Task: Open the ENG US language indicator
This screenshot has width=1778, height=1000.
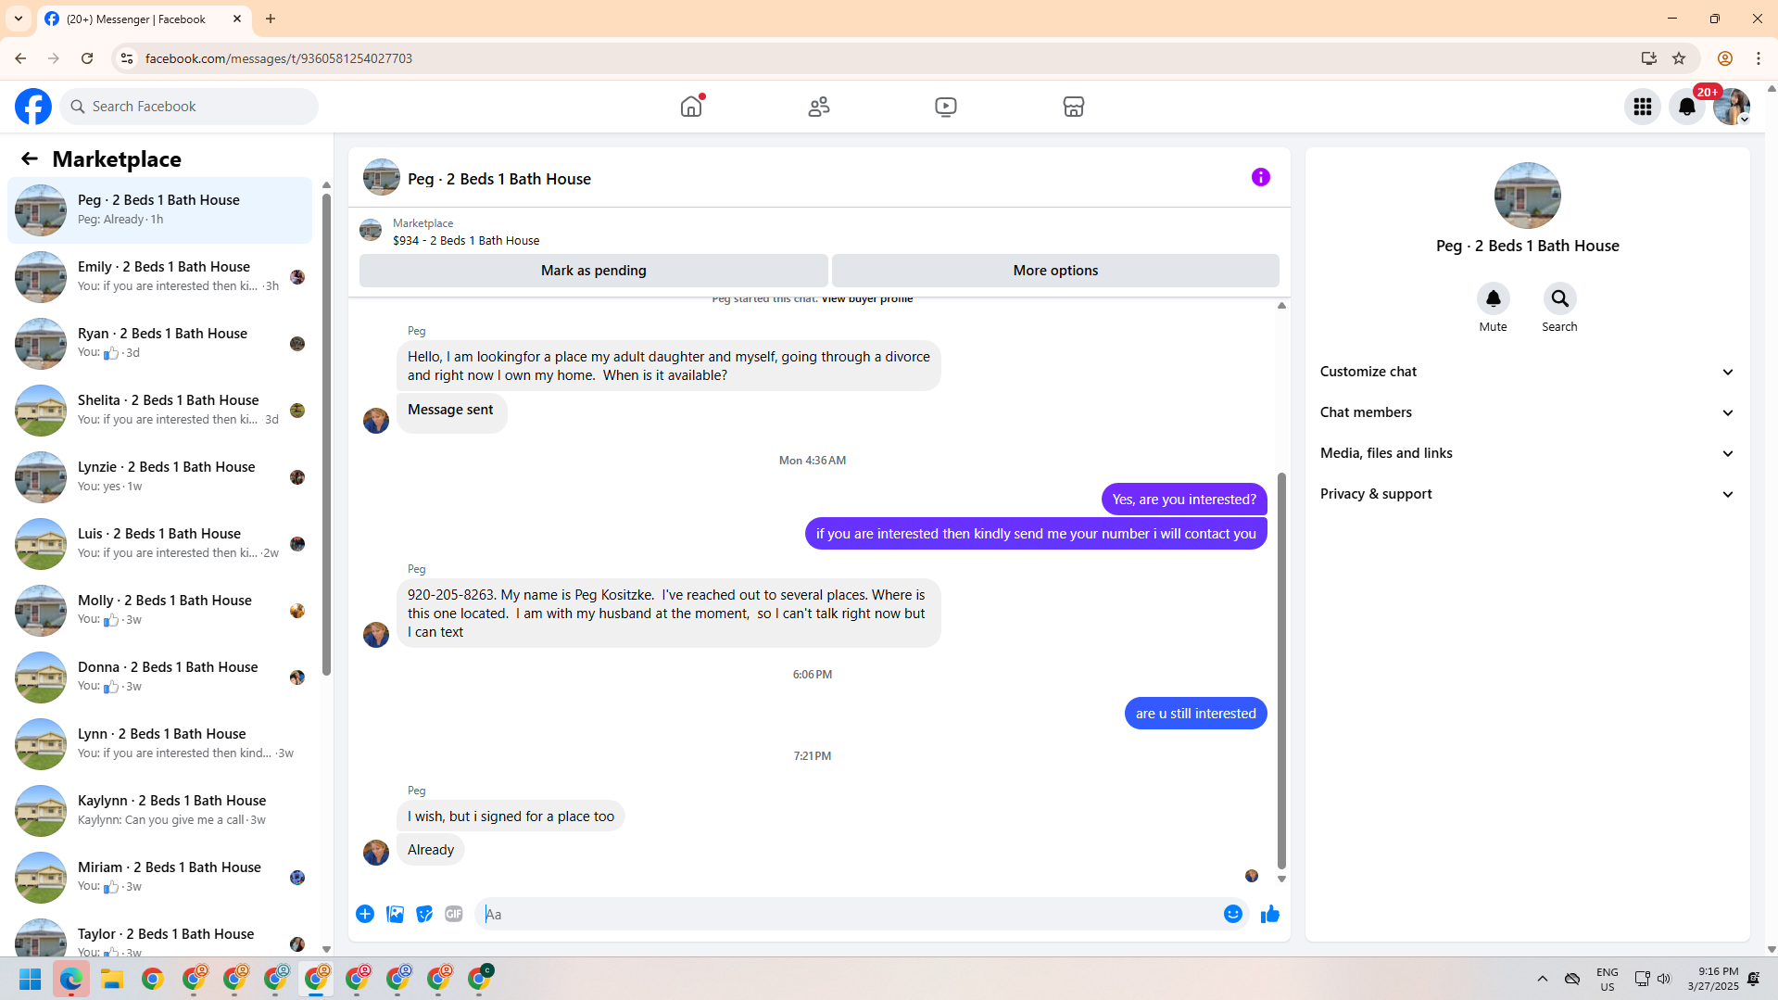Action: pyautogui.click(x=1608, y=979)
